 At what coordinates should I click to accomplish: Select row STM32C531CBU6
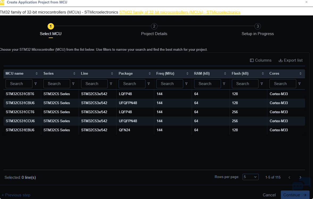[x=154, y=103]
